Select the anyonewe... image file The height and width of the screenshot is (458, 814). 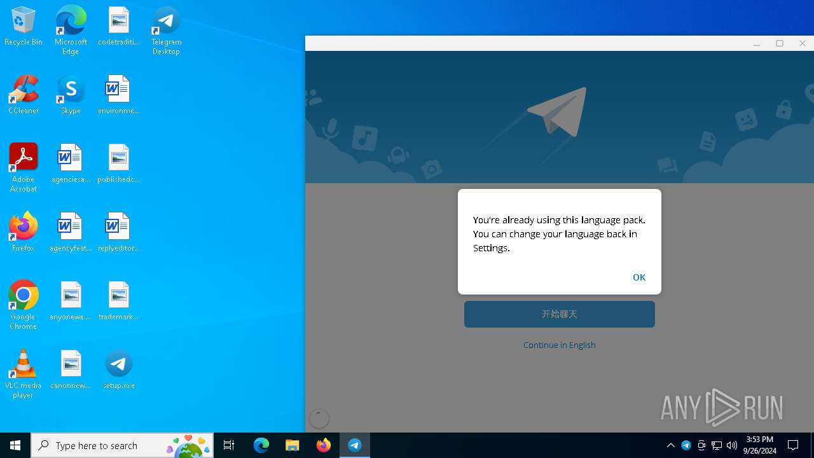tap(71, 302)
